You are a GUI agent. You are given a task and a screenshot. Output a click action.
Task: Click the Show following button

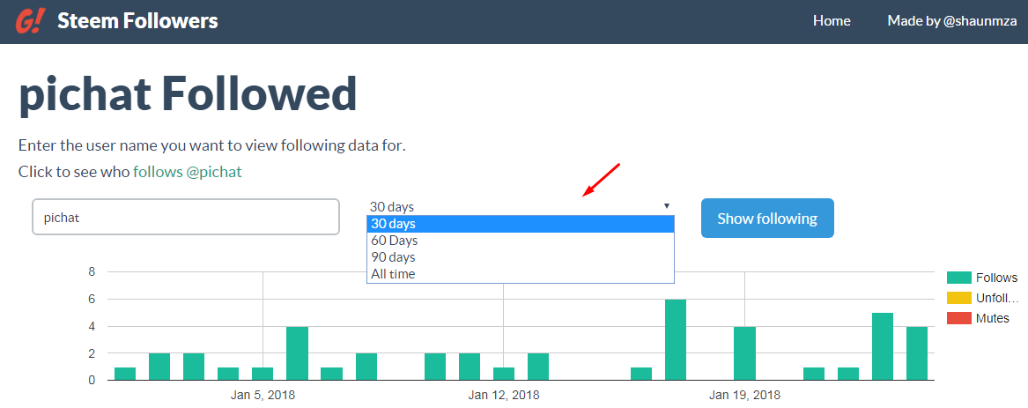point(767,218)
